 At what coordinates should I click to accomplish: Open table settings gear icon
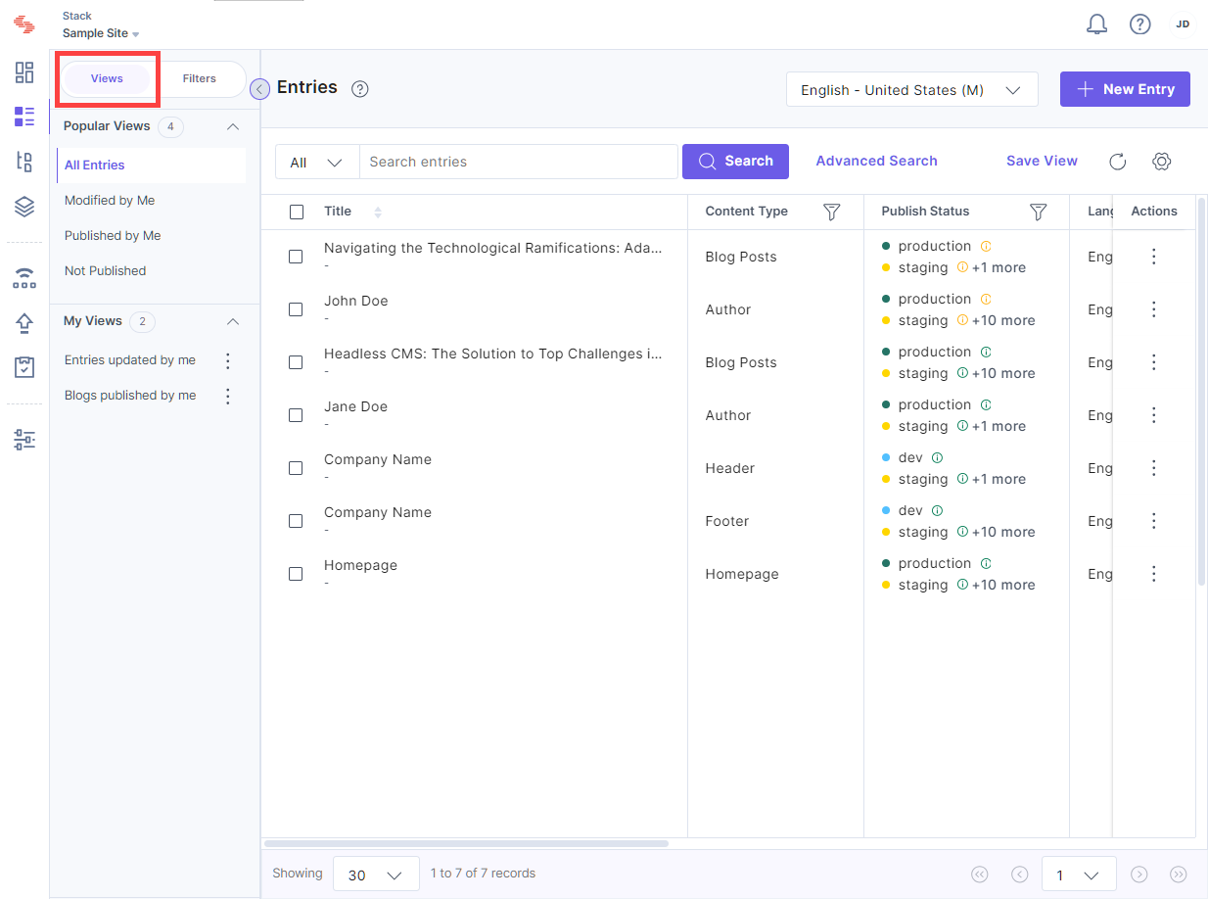tap(1162, 162)
